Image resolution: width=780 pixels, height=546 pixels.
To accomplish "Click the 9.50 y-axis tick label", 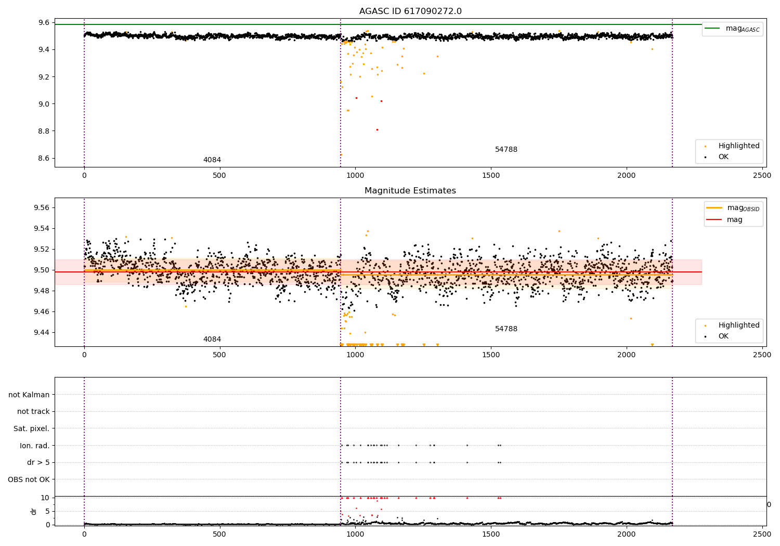I will coord(41,270).
